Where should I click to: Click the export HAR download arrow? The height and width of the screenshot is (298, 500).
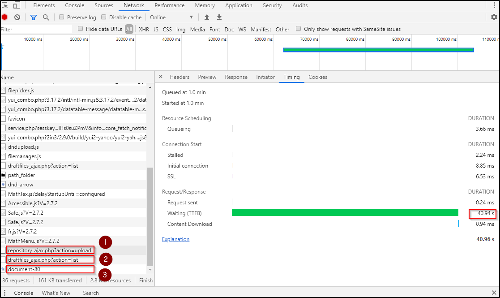[x=219, y=17]
